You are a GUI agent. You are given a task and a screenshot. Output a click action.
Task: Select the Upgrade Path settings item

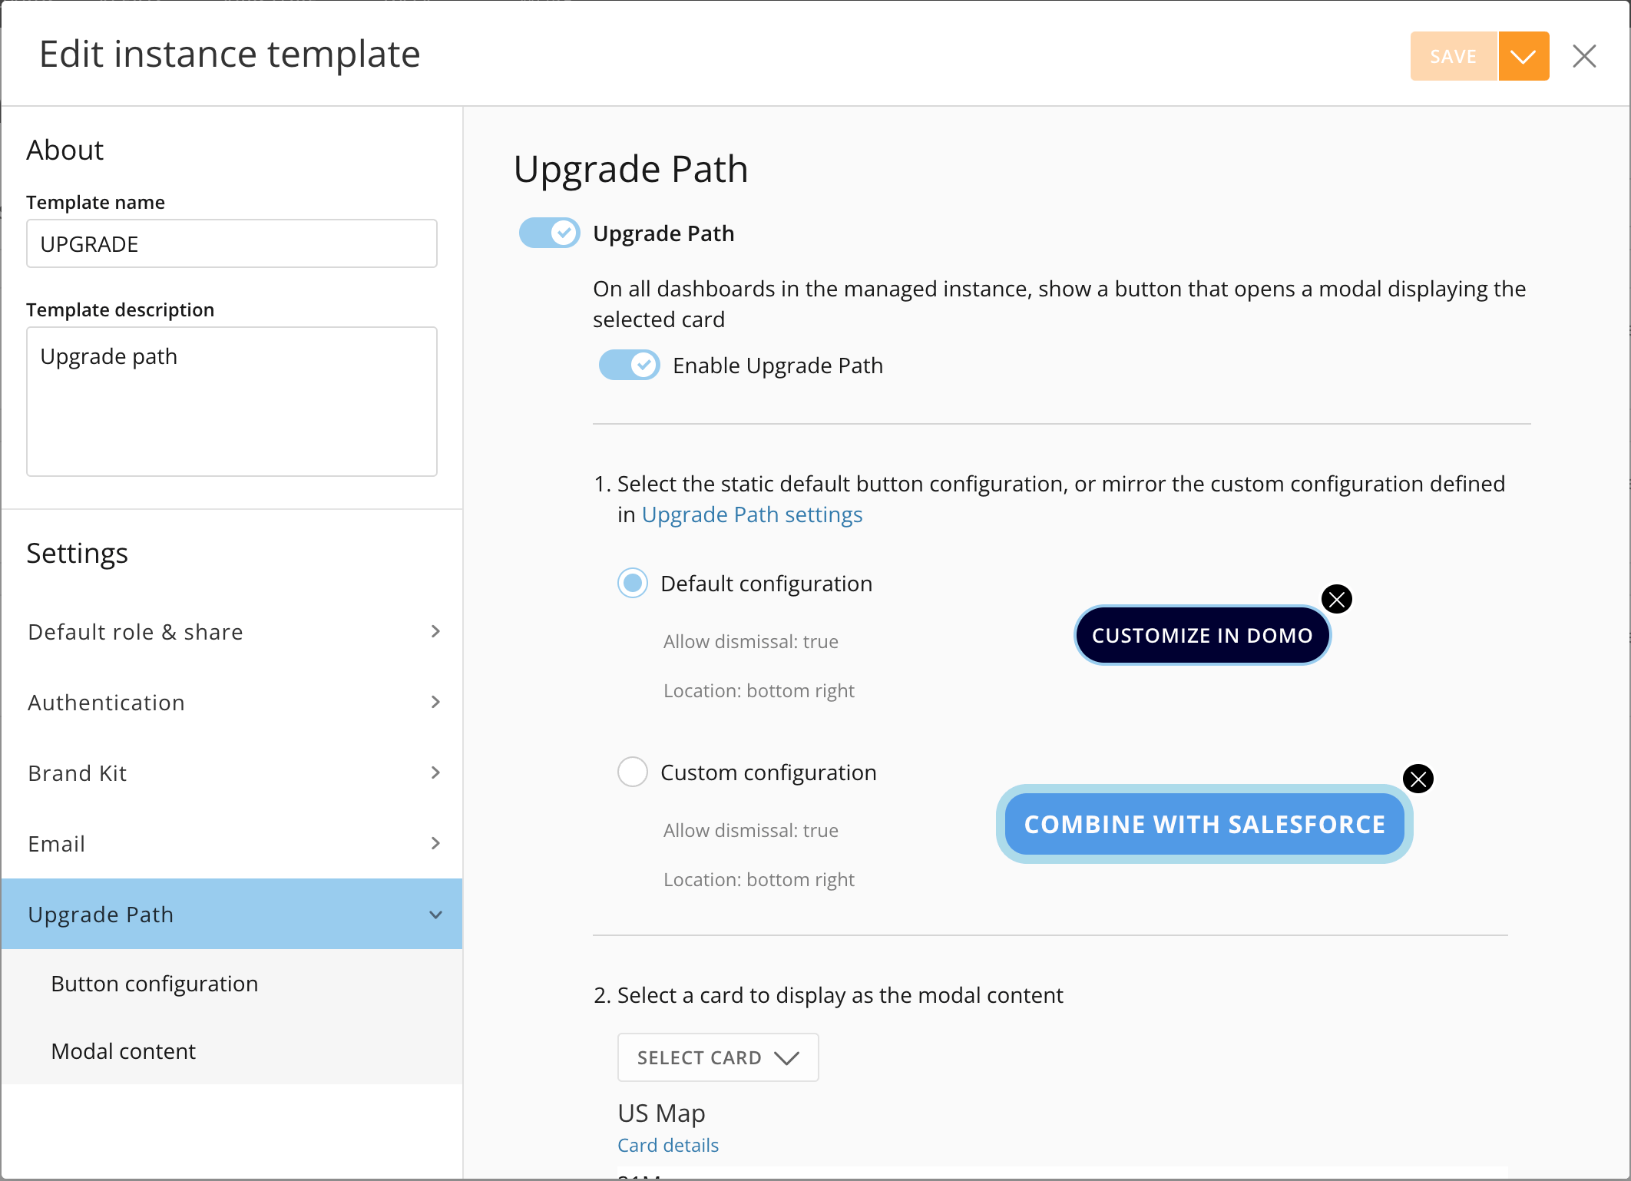(x=232, y=914)
